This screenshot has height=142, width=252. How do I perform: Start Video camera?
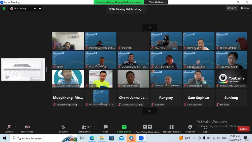coord(27,129)
